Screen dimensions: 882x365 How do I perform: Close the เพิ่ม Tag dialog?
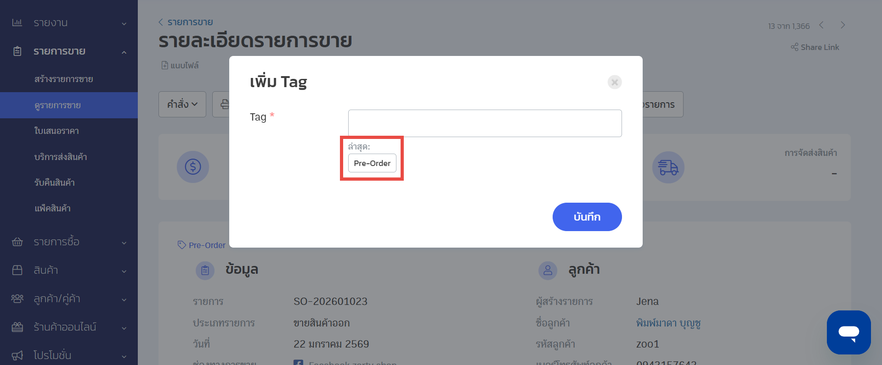point(614,82)
